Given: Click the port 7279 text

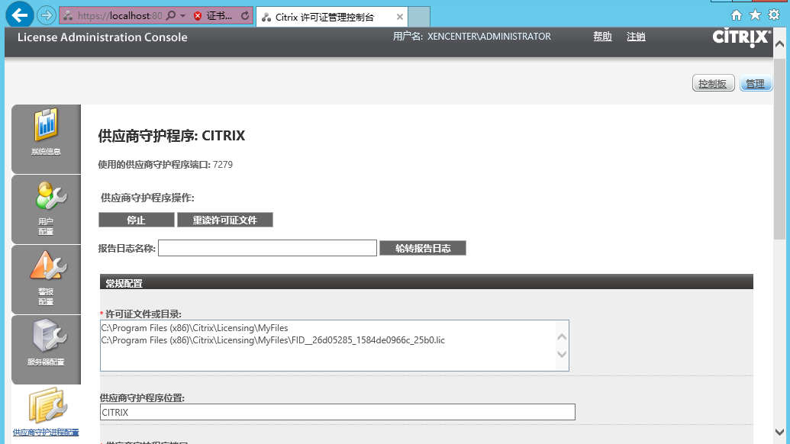Looking at the screenshot, I should 223,165.
